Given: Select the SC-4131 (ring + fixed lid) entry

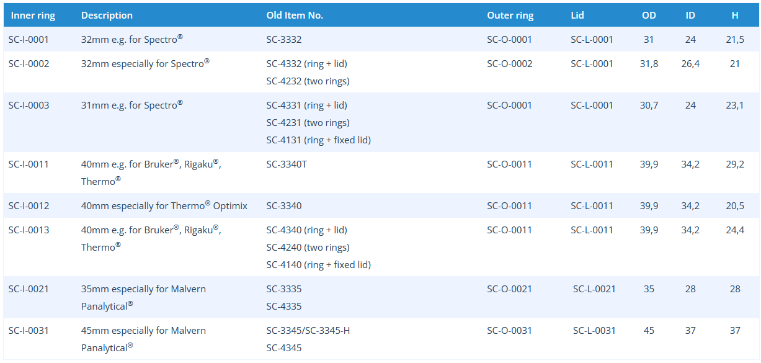Looking at the screenshot, I should pos(318,140).
